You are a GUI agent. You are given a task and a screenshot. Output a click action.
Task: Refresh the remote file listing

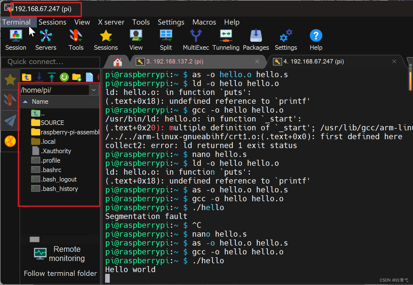64,77
